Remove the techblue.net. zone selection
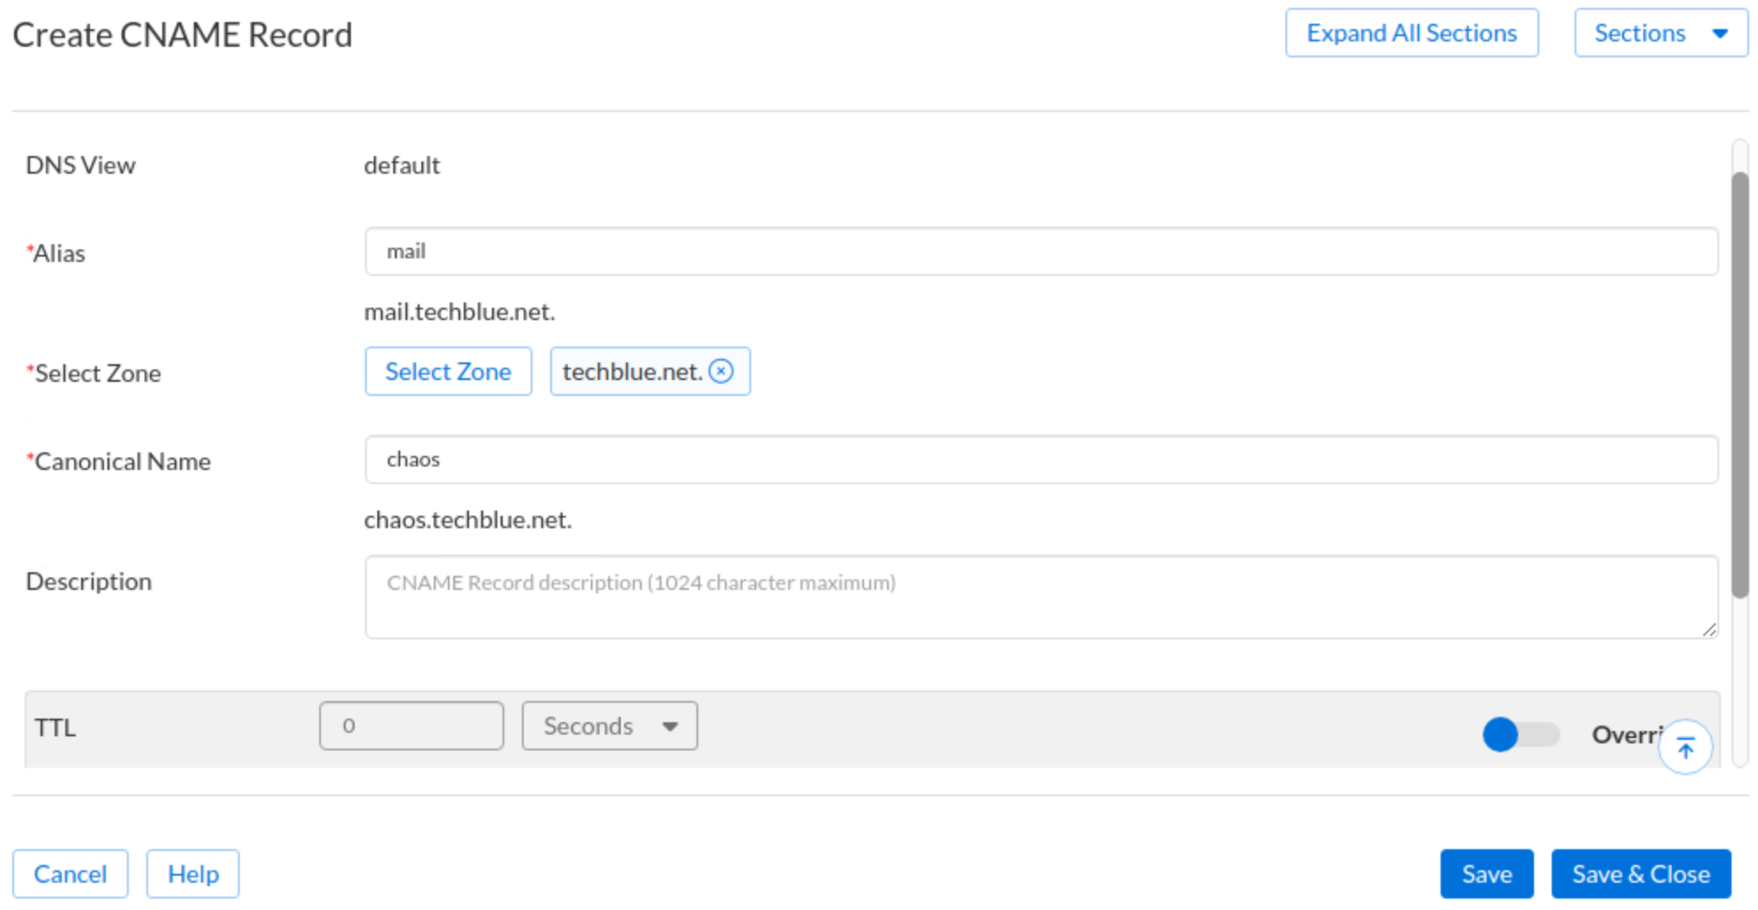1758x910 pixels. pos(721,371)
